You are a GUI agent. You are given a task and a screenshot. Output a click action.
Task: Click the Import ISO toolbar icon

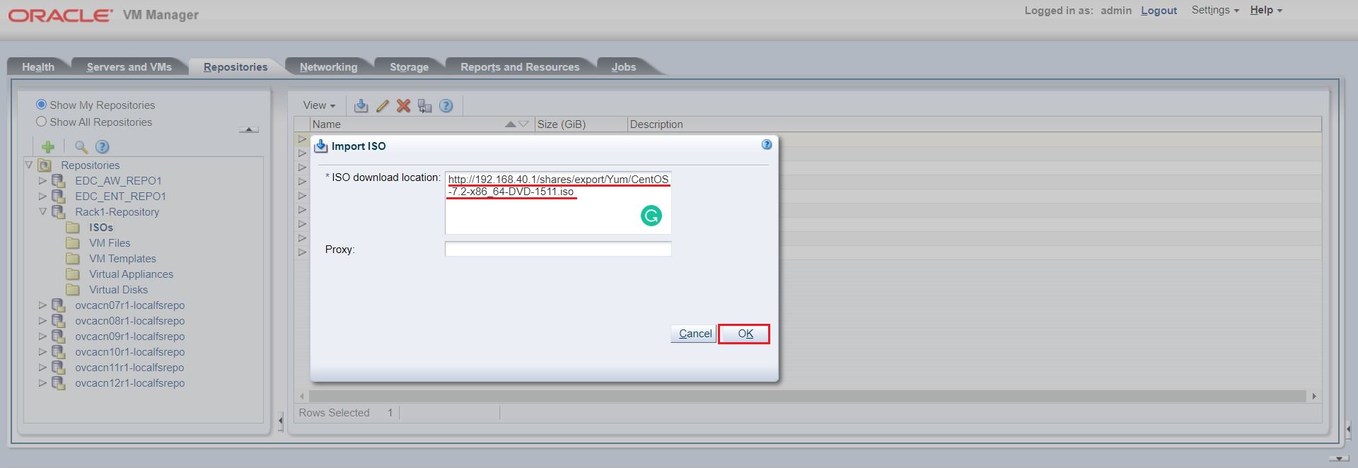361,105
